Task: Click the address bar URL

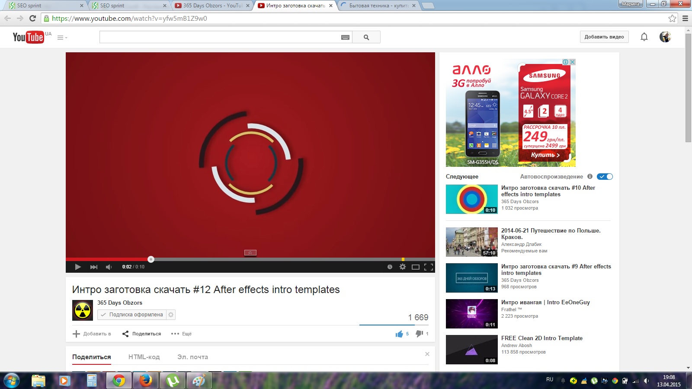Action: point(130,18)
